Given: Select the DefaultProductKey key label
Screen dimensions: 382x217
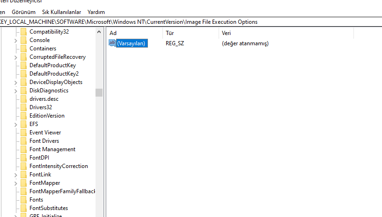Looking at the screenshot, I should click(52, 65).
